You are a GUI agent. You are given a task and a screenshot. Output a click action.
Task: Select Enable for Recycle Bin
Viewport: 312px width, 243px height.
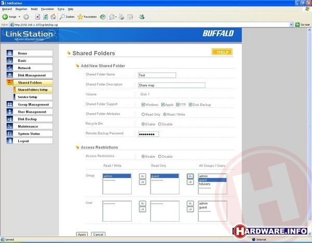(x=143, y=124)
